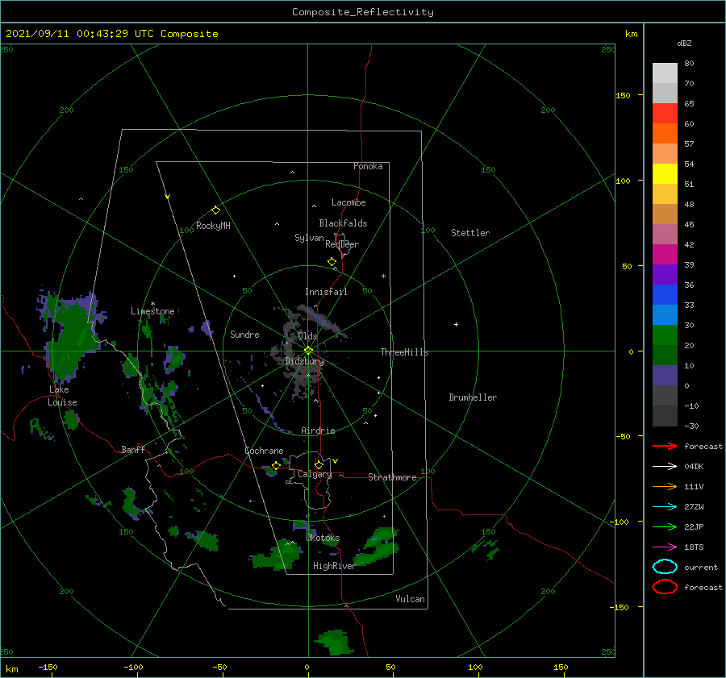The image size is (726, 678).
Task: Click the cyan current ellipse icon
Action: tap(665, 567)
